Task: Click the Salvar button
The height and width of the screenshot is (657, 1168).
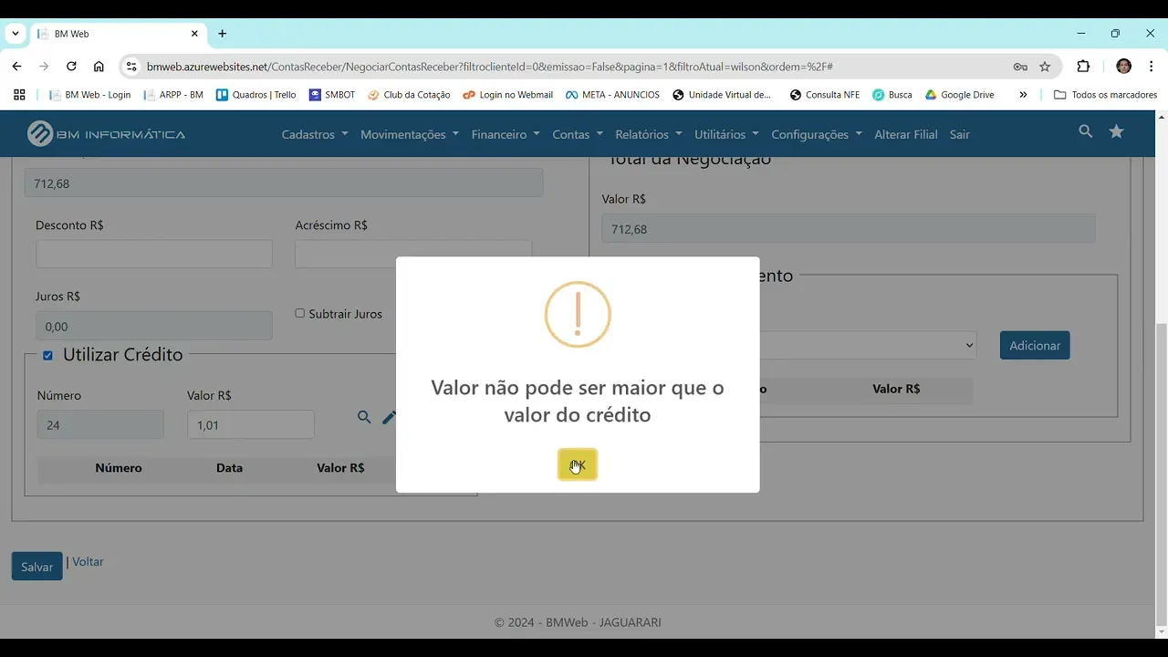Action: coord(36,567)
